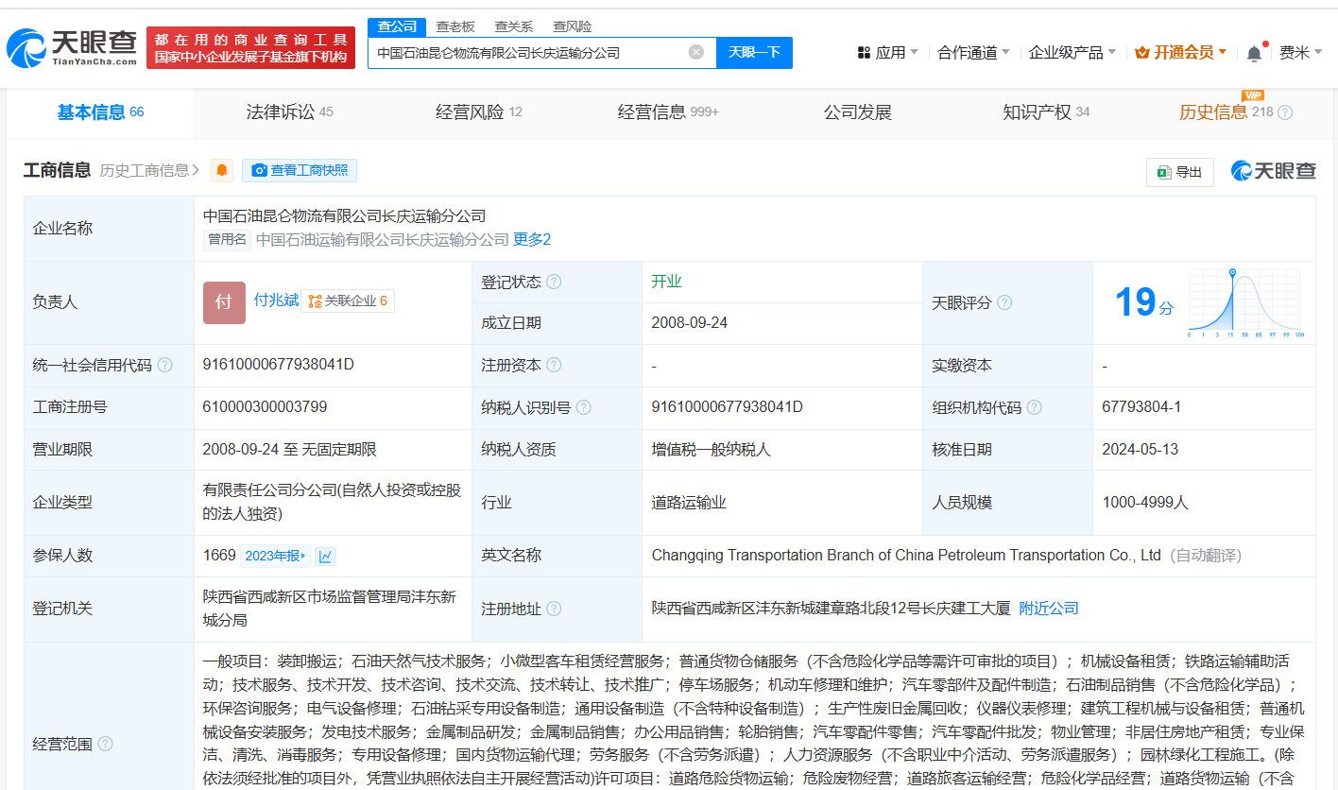Click the 付 avatar of the legal representative
Screen dimensions: 1338x790
point(224,302)
